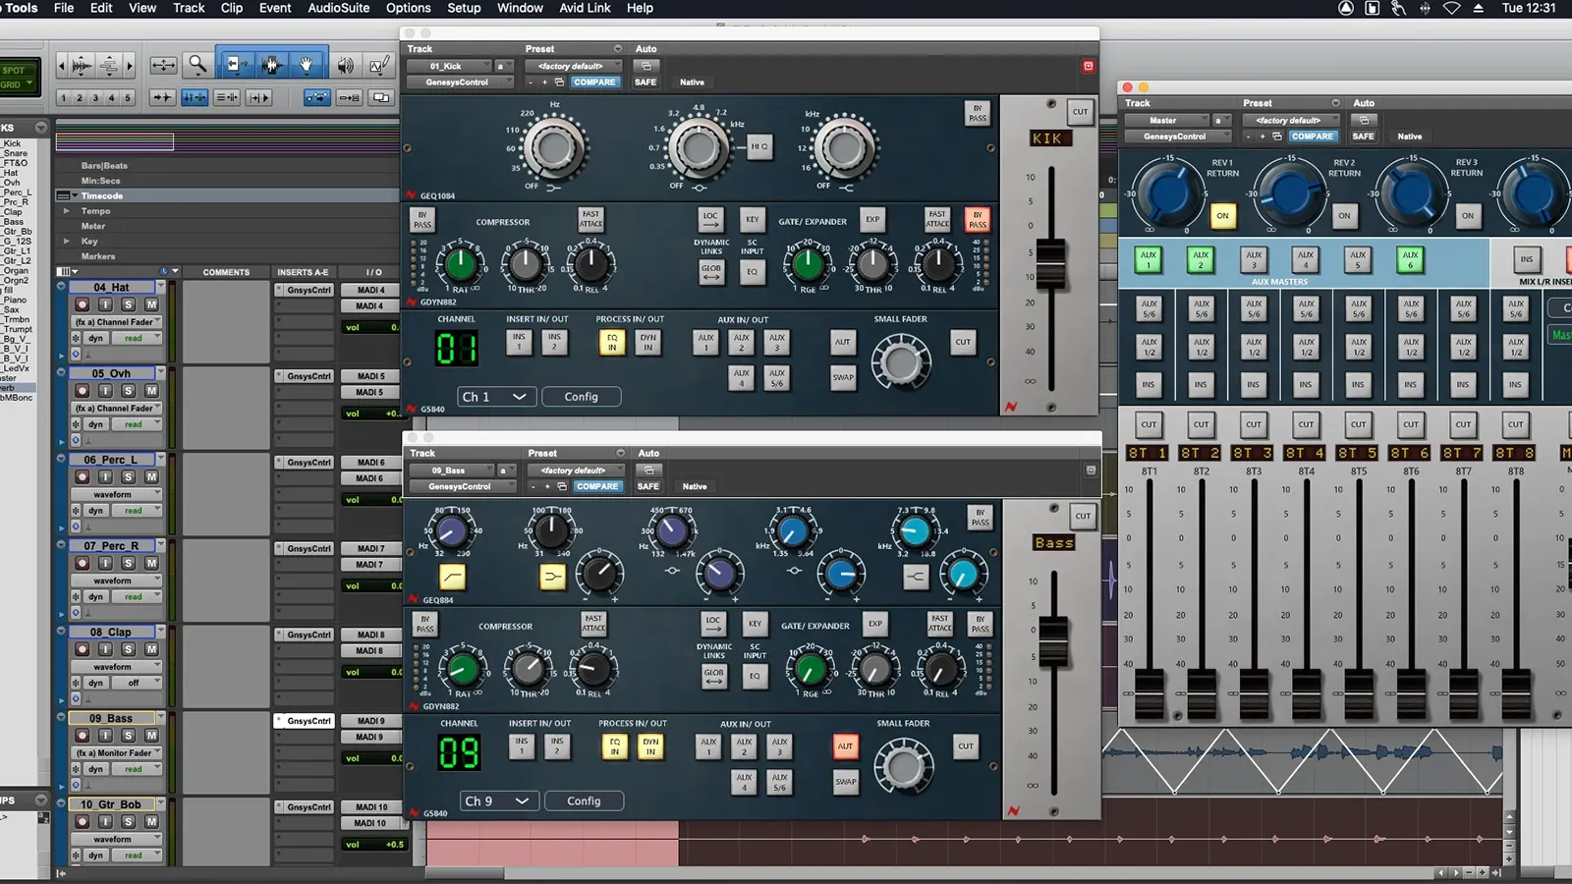Viewport: 1572px width, 884px height.
Task: Click the 01 channel number display
Action: pyautogui.click(x=457, y=349)
